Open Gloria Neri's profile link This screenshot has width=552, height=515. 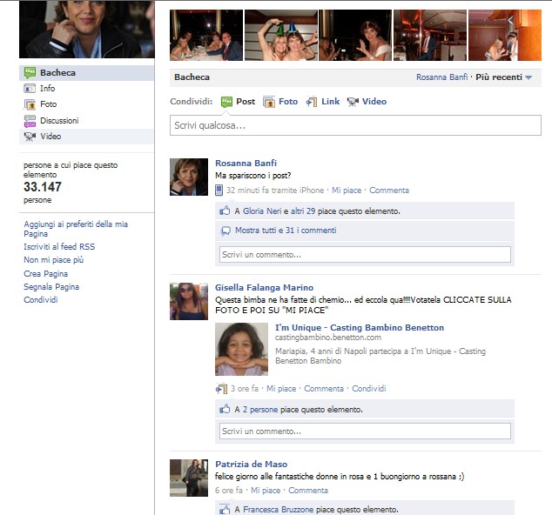(262, 211)
